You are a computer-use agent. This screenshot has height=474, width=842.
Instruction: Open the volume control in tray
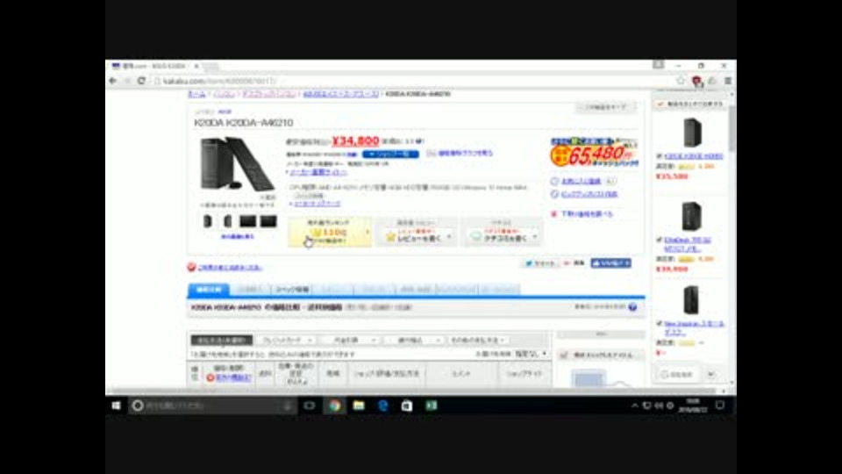click(659, 406)
